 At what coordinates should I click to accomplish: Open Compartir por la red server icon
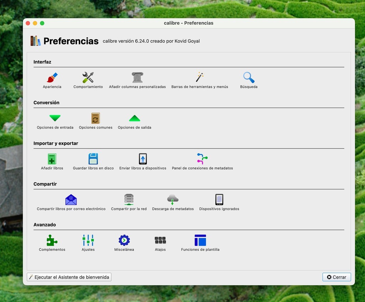(x=129, y=200)
